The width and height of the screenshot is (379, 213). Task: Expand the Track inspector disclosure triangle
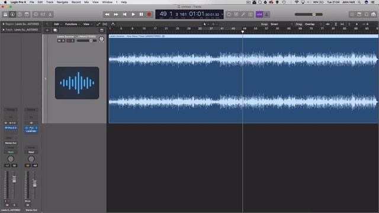click(x=4, y=30)
